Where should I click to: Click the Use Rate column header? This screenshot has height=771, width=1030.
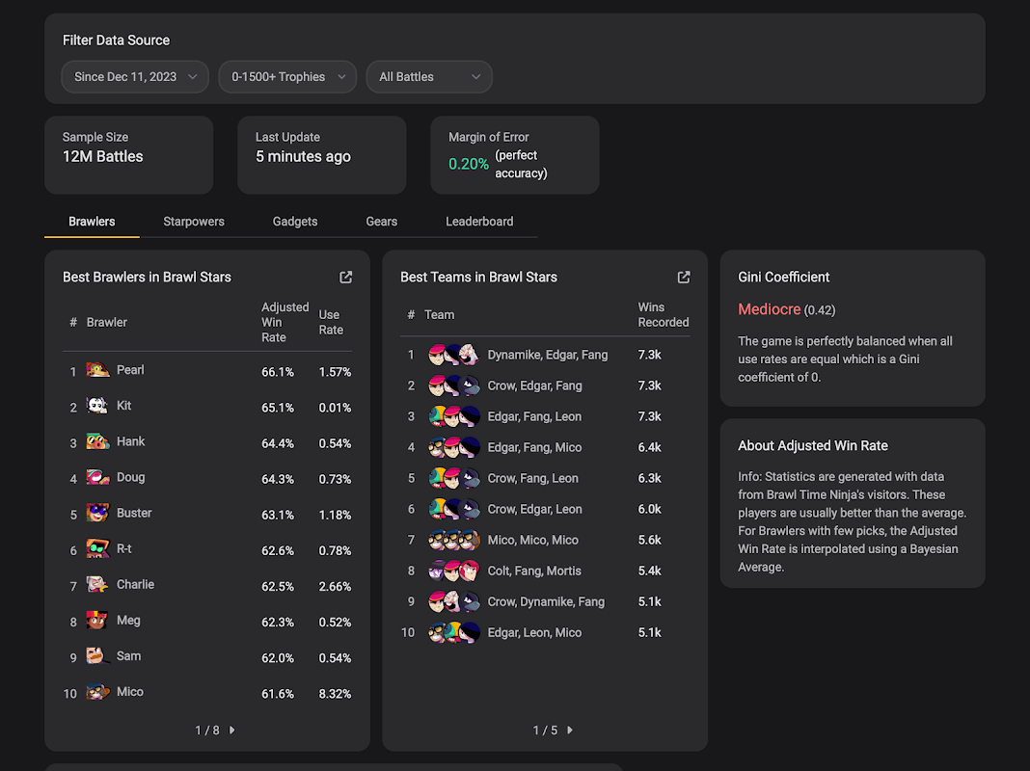(x=331, y=322)
